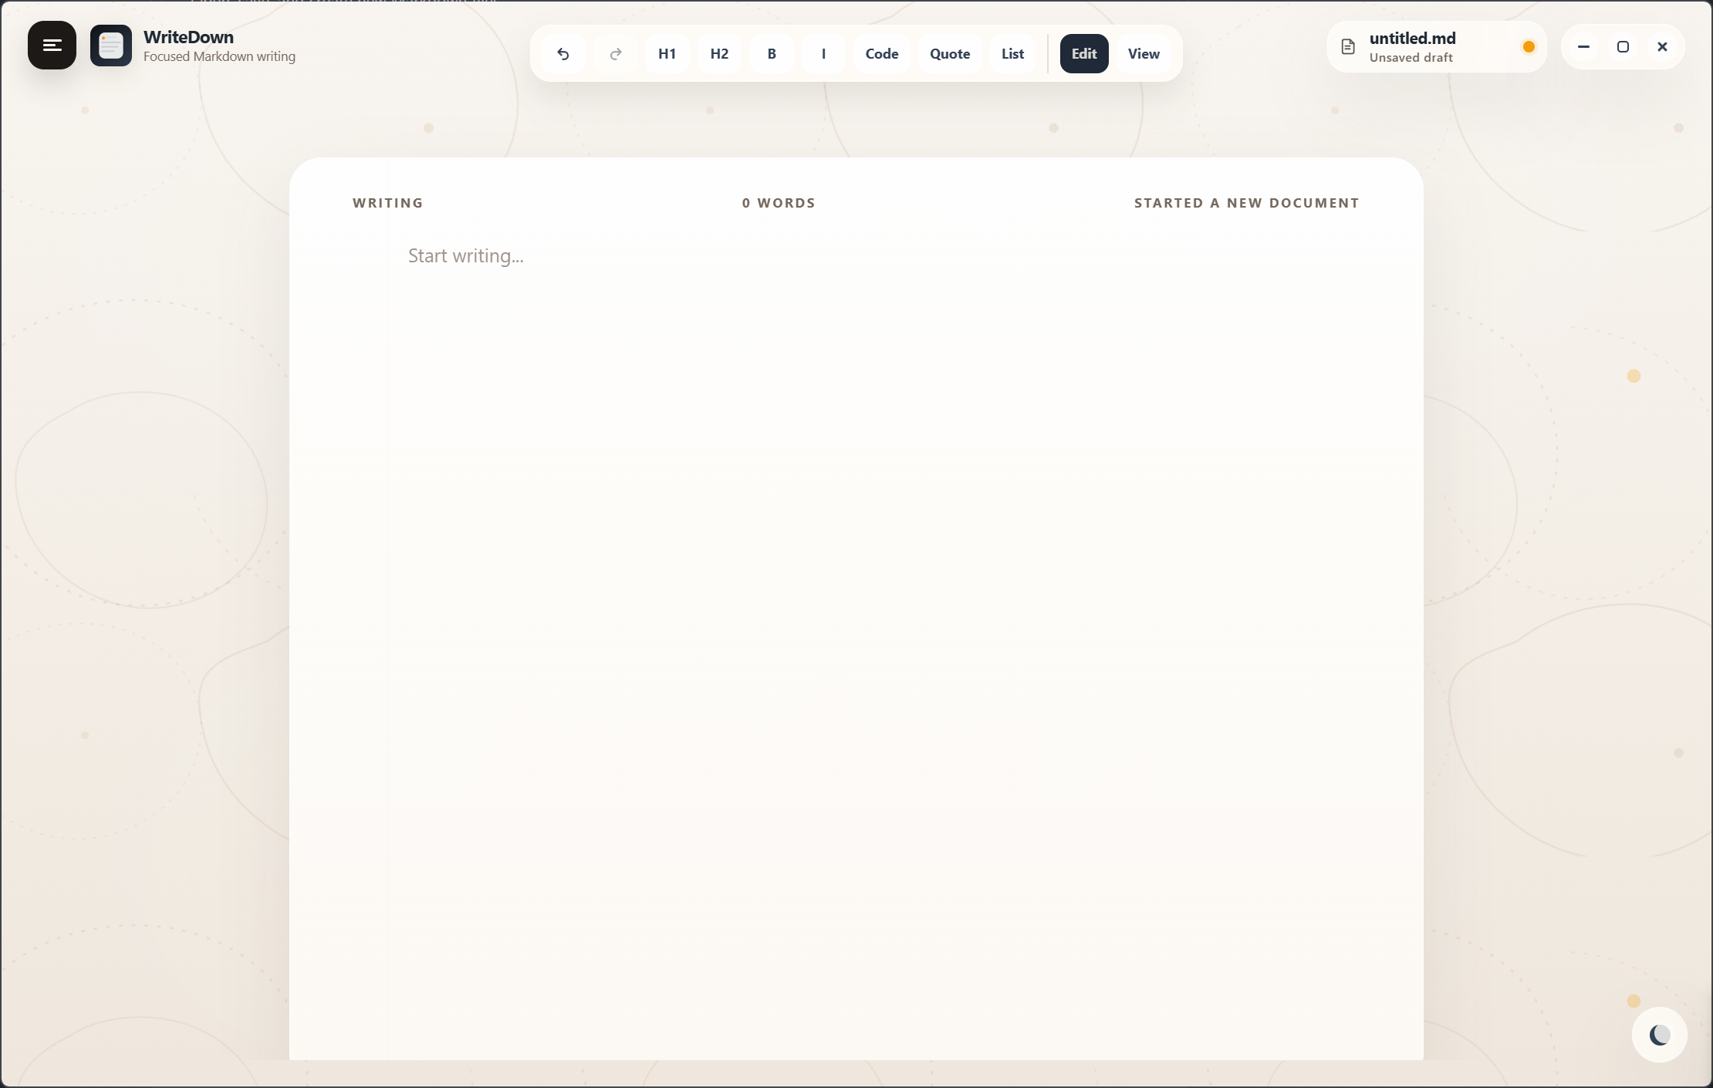Toggle italic formatting
Viewport: 1713px width, 1088px height.
pyautogui.click(x=823, y=53)
